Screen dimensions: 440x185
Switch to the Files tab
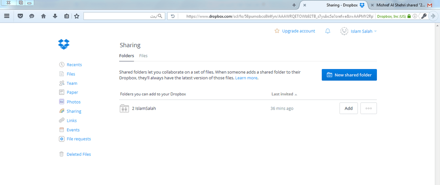143,56
